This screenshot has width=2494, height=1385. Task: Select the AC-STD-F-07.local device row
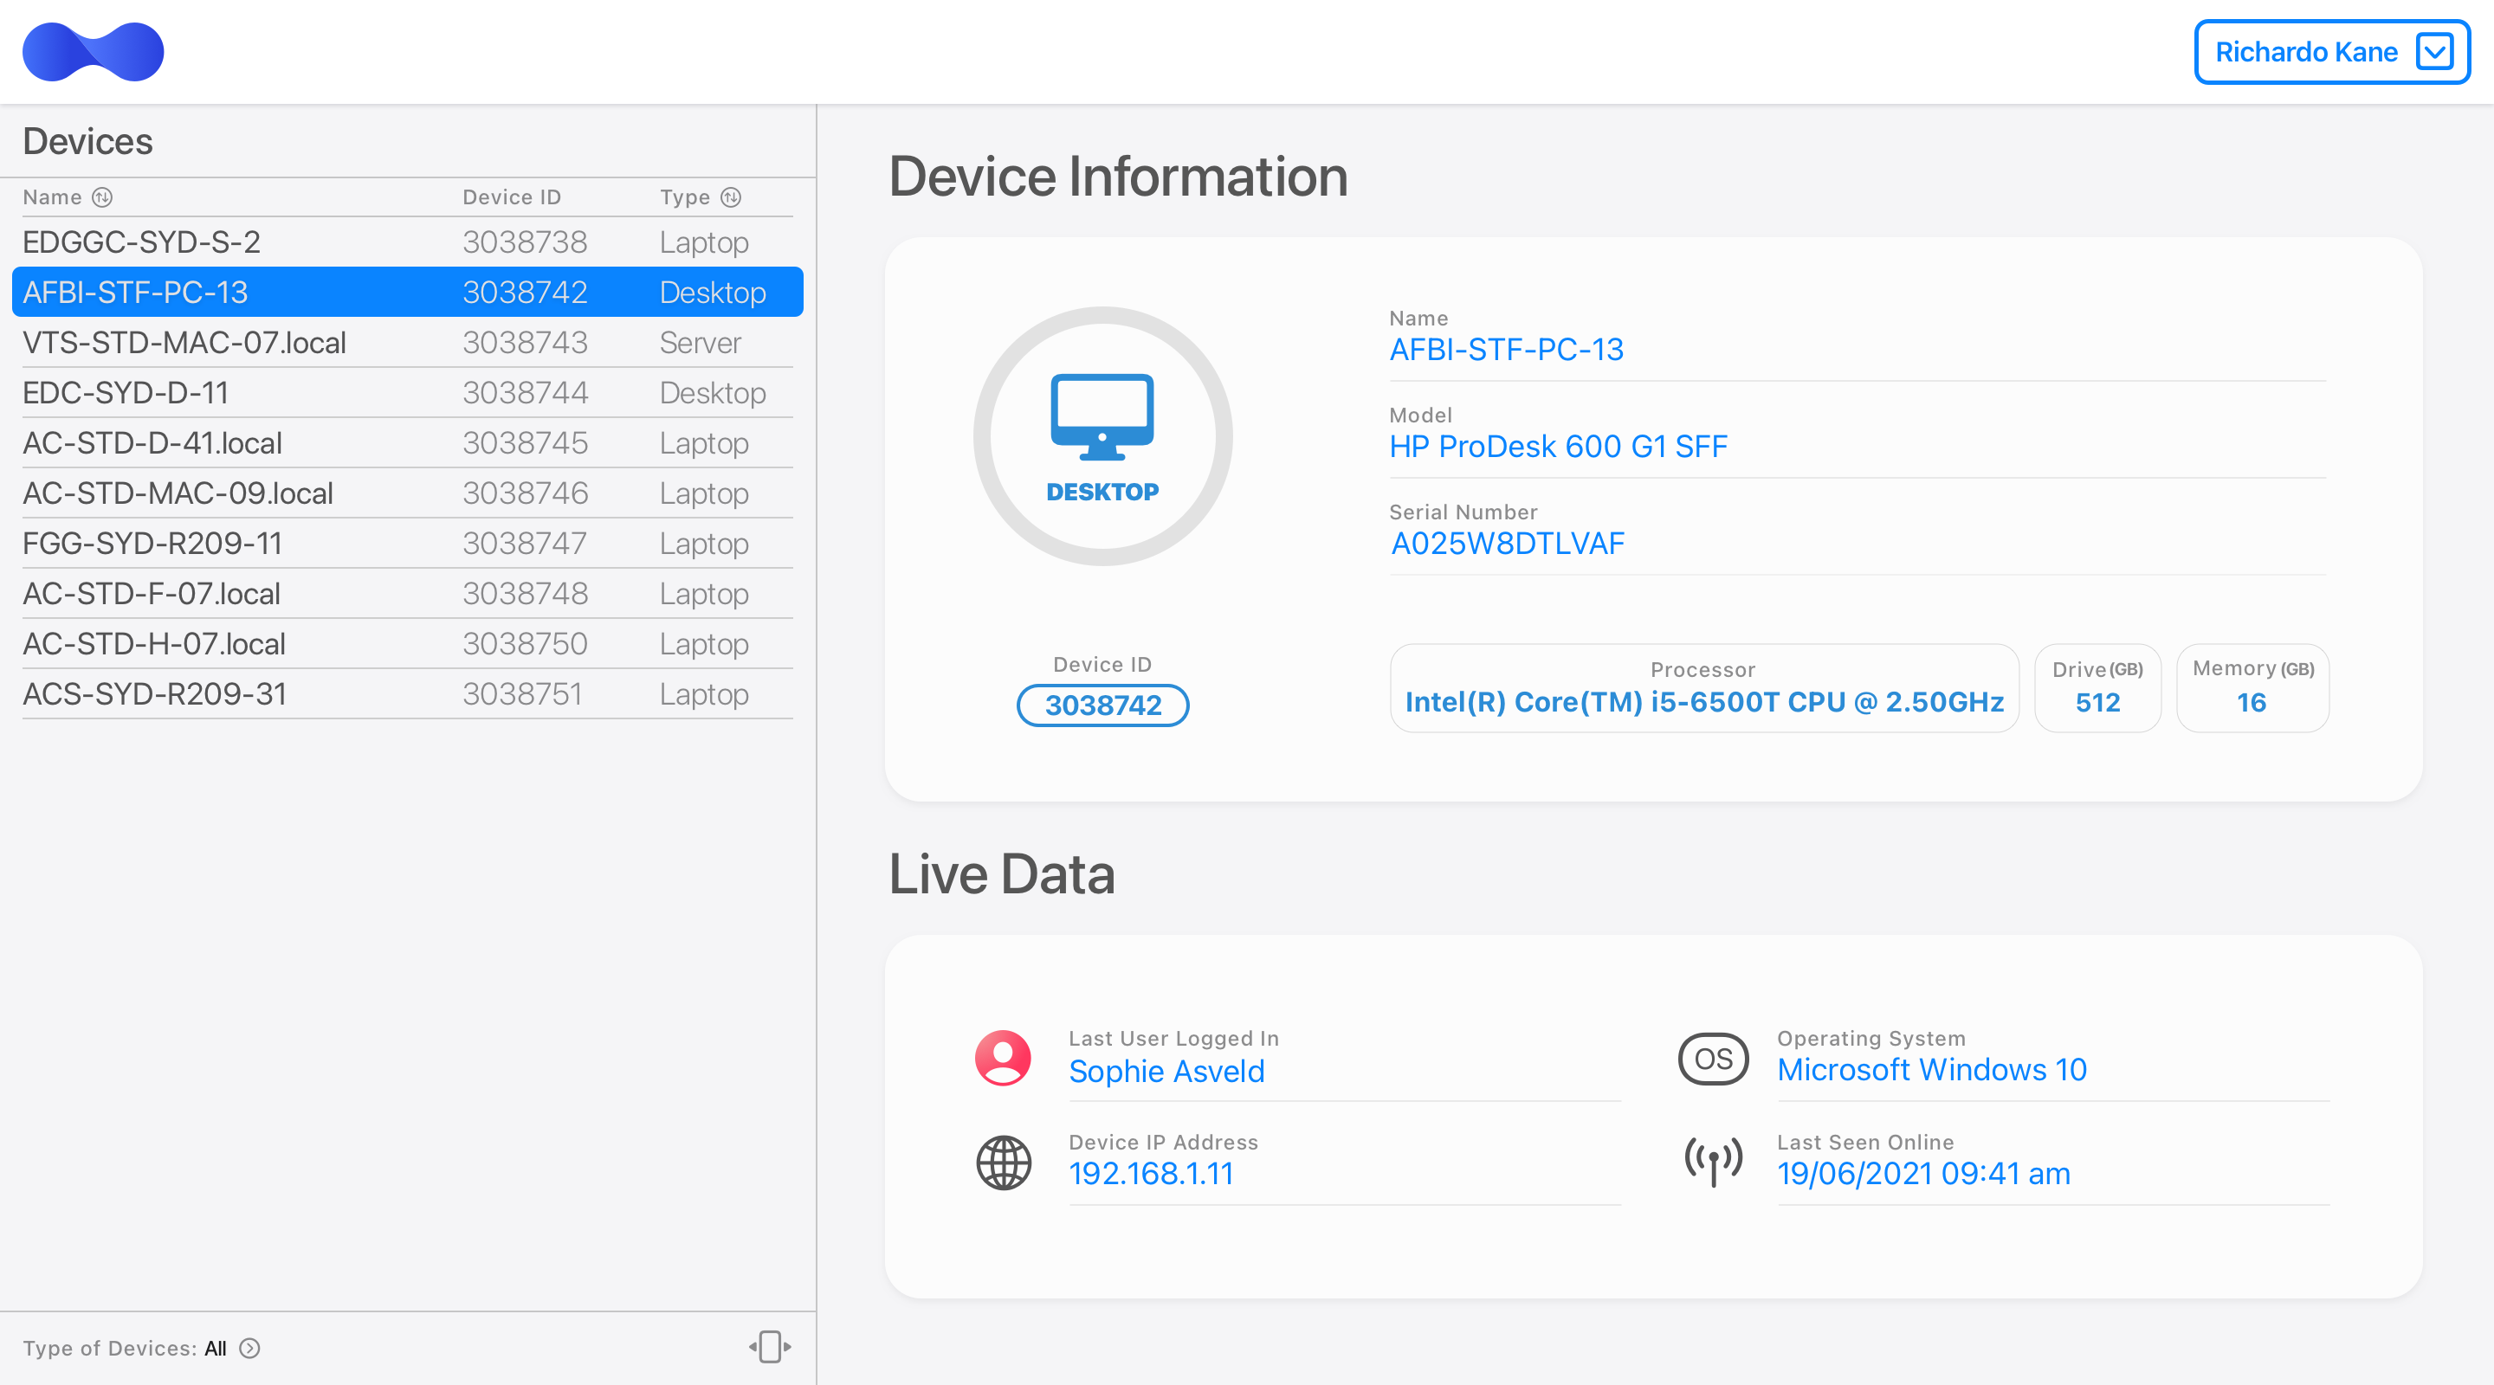click(408, 595)
